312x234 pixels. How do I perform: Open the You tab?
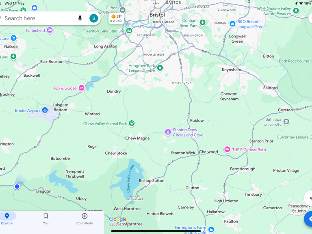pos(45,219)
